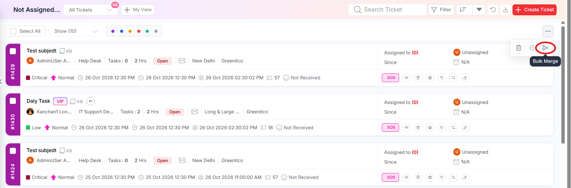Viewport: 571px width, 188px height.
Task: Click the VIP badge on Daly Task
Action: pos(60,101)
